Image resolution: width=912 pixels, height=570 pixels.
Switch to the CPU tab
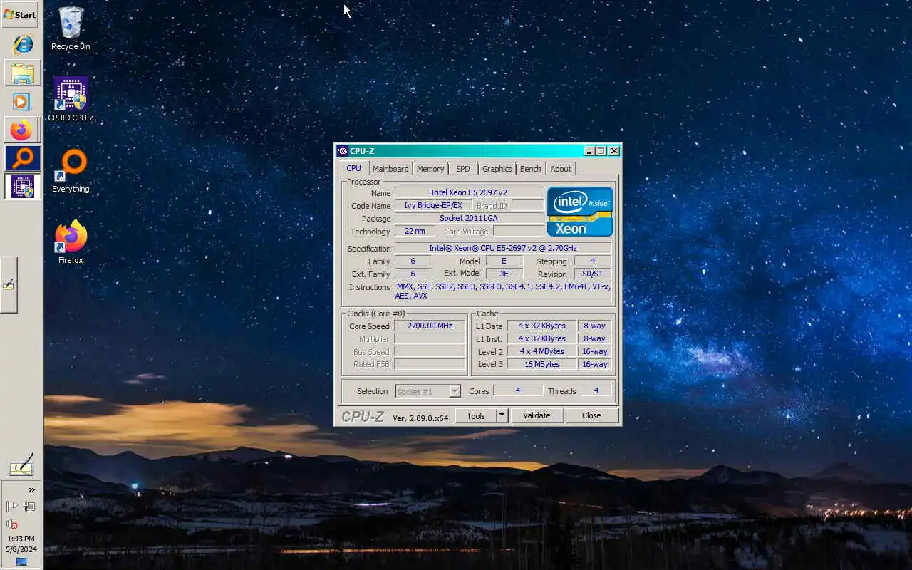coord(354,168)
